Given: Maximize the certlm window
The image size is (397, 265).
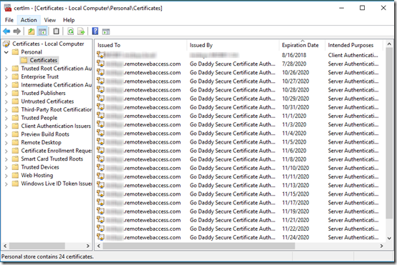Looking at the screenshot, I should (x=363, y=8).
